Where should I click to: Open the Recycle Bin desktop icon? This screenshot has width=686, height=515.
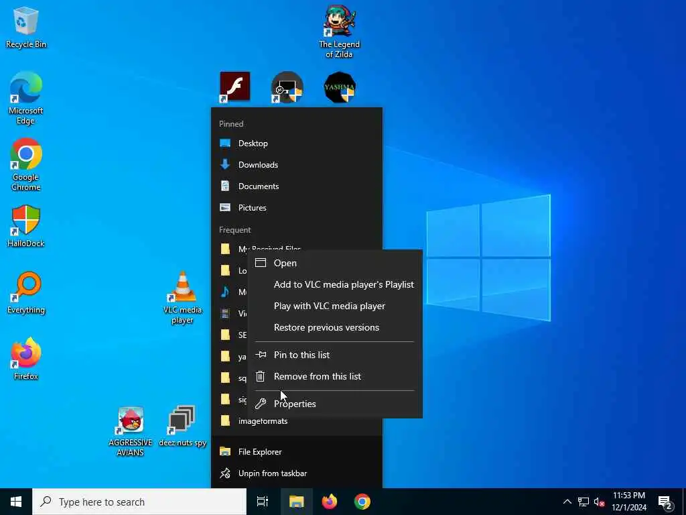[26, 27]
